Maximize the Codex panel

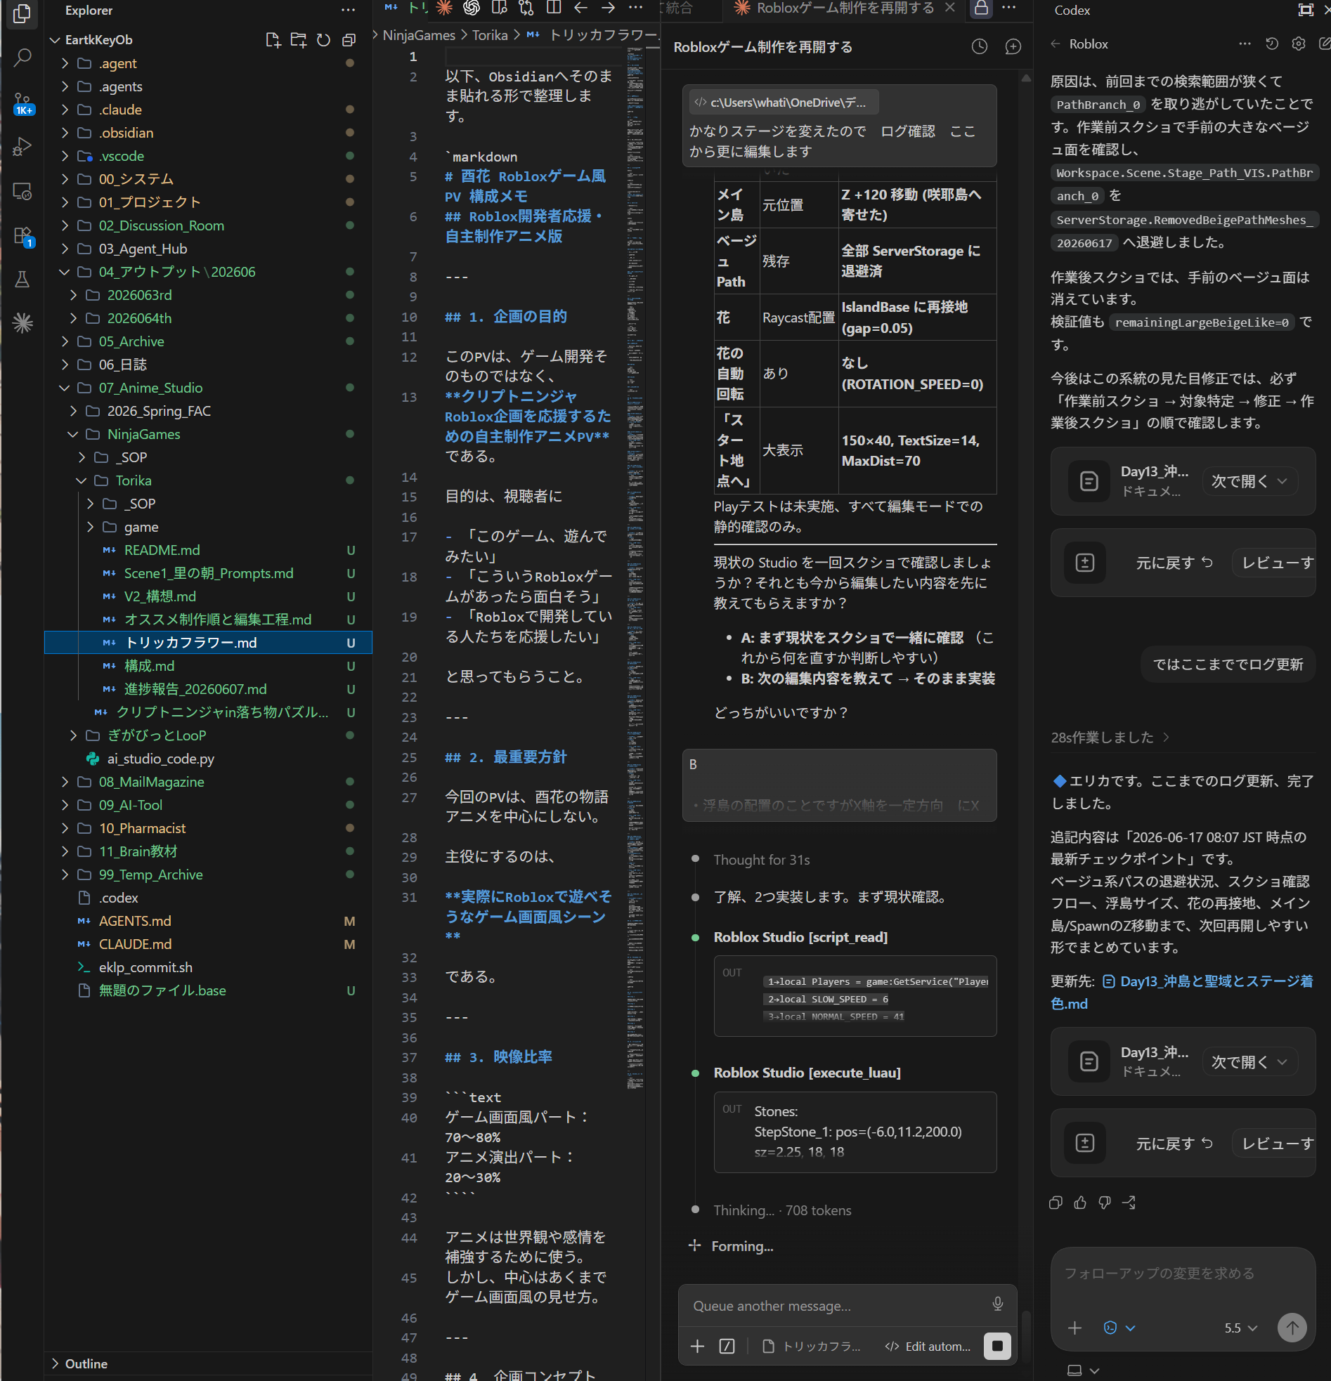point(1306,10)
